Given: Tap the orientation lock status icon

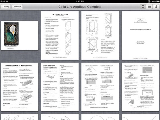Looking at the screenshot, I should [x=149, y=1].
